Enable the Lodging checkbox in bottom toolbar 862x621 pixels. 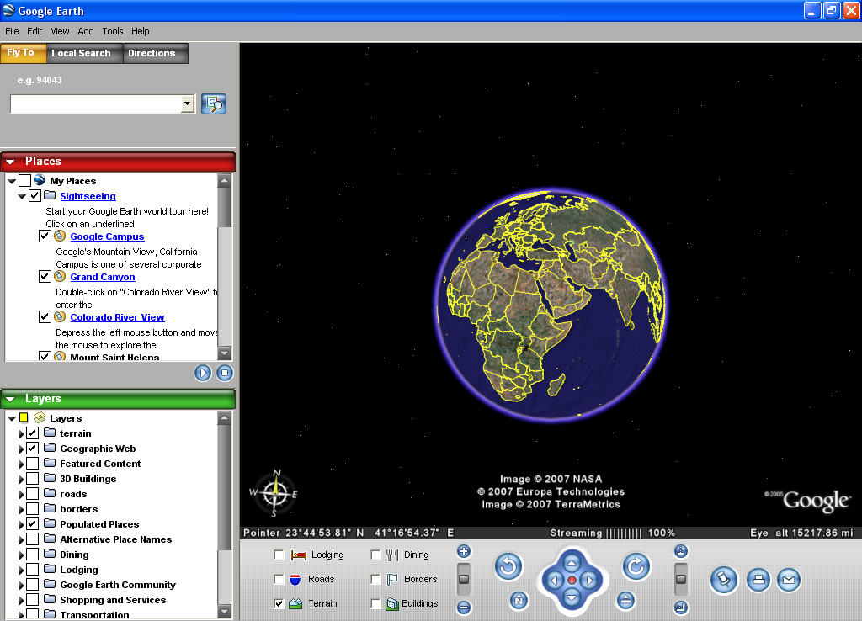(279, 555)
